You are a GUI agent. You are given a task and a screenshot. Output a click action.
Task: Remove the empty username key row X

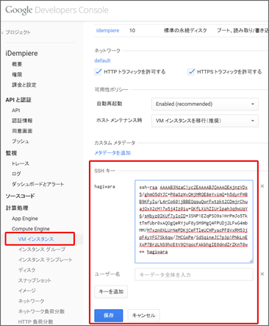pos(262,274)
